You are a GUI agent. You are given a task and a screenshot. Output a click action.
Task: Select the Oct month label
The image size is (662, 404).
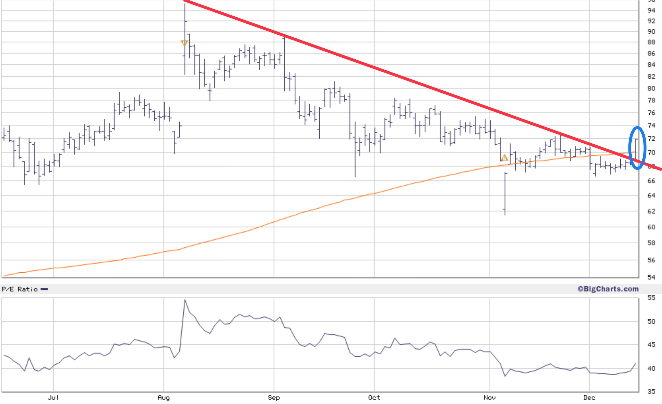tap(374, 397)
